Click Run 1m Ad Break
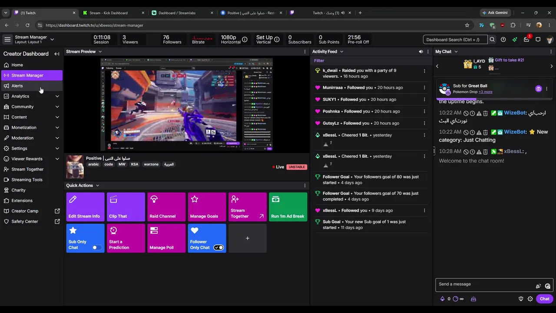 coord(288,207)
